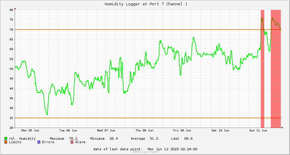The height and width of the screenshot is (155, 290).
Task: Click the y-axis label 80
Action: tap(12, 10)
